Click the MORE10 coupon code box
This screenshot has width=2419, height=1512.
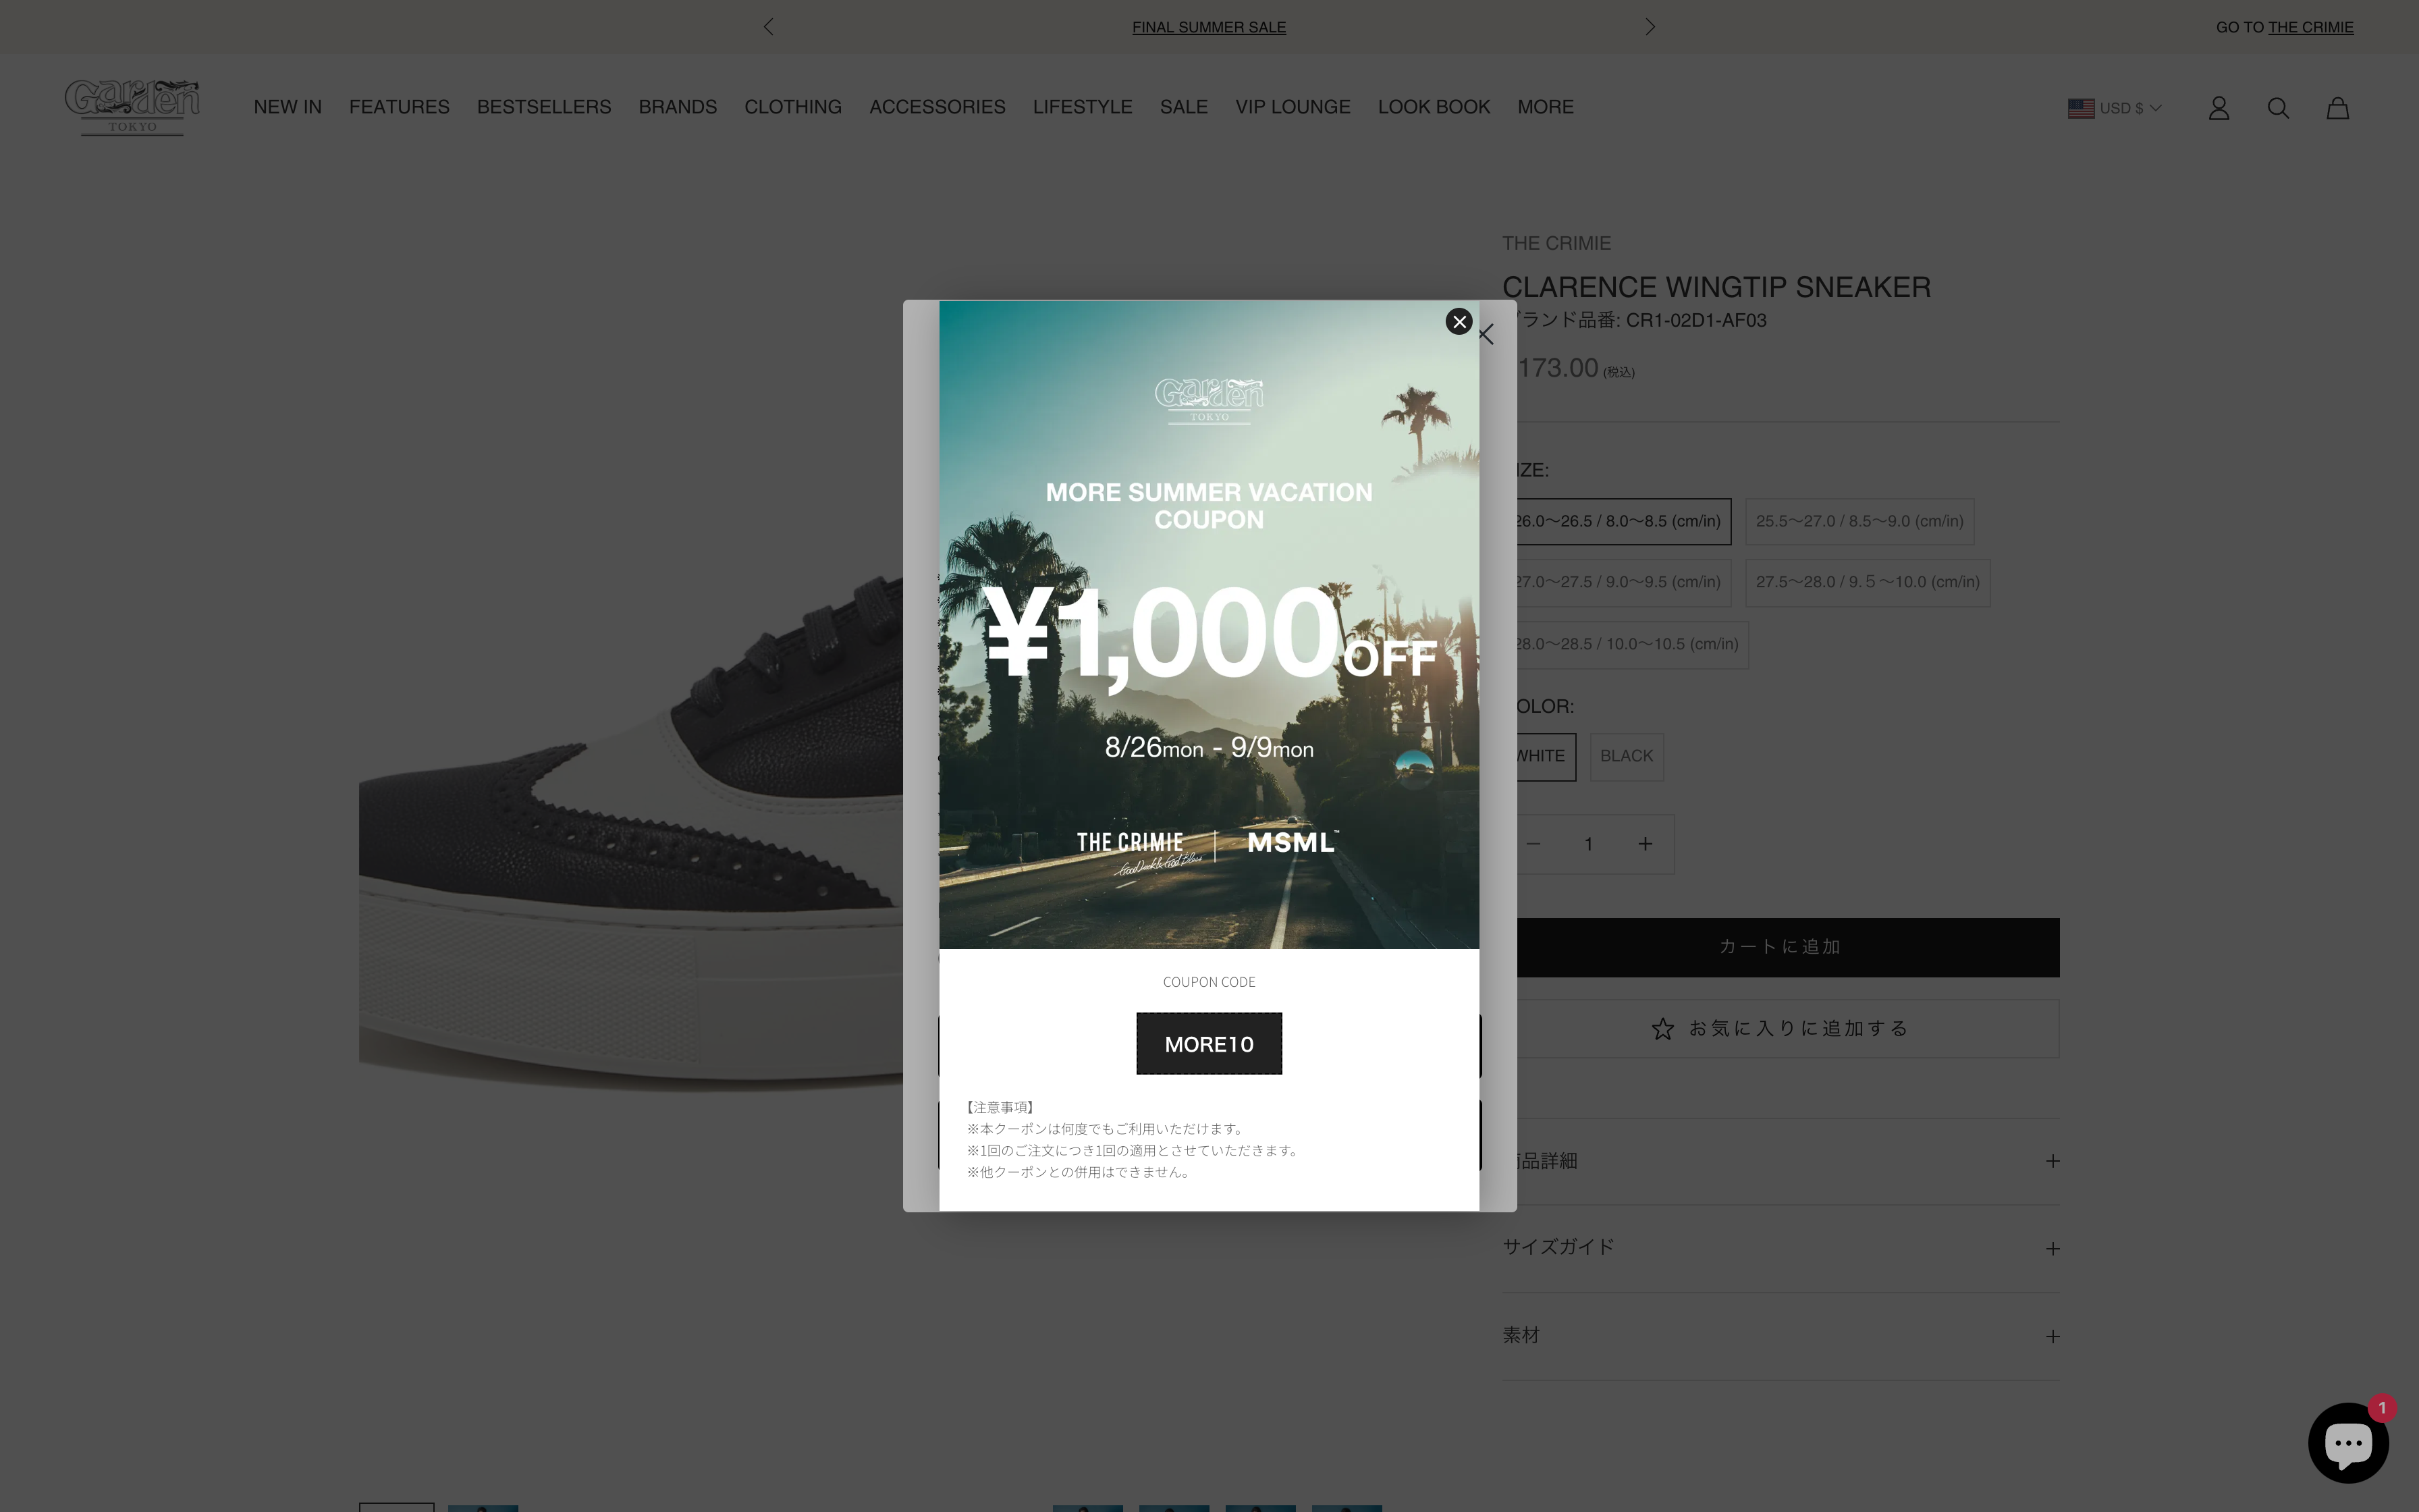1209,1044
